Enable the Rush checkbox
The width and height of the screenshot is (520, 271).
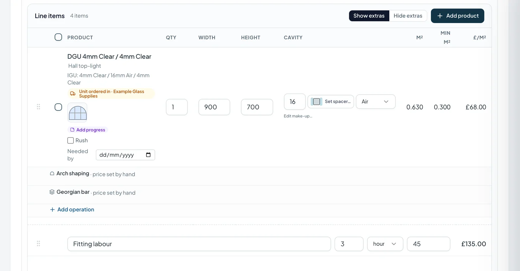click(x=71, y=140)
